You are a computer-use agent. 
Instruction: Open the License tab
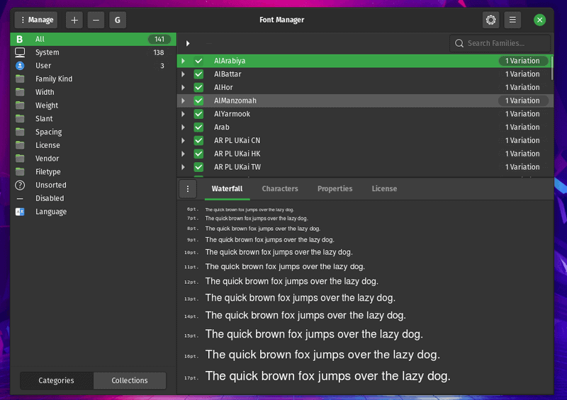tap(384, 189)
